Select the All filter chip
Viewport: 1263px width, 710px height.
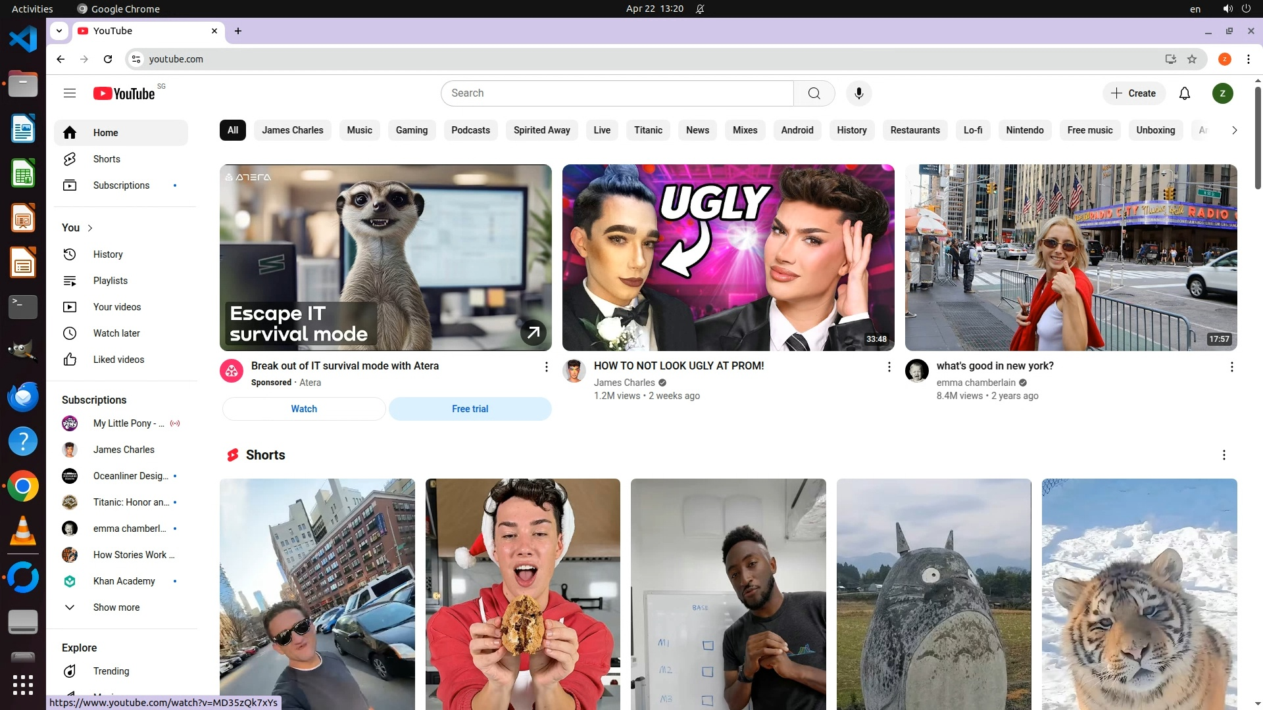pyautogui.click(x=233, y=130)
